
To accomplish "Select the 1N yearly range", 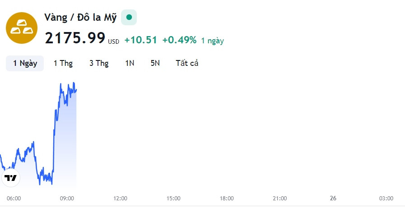I will point(130,63).
